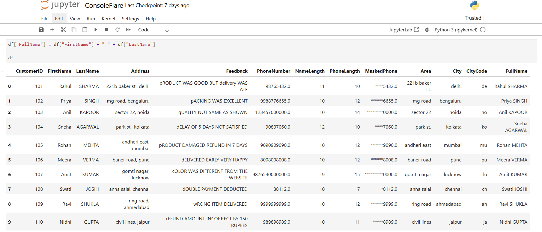Click the City column header
The width and height of the screenshot is (542, 232).
[457, 71]
